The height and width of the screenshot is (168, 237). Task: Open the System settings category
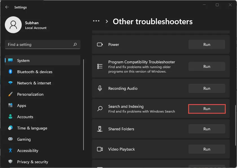[43, 60]
